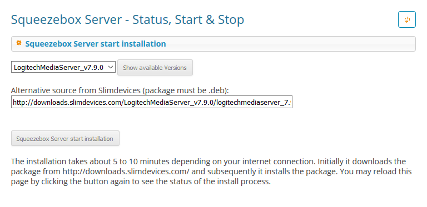Show available Versions button
Screen dimensions: 427x207
click(x=155, y=68)
